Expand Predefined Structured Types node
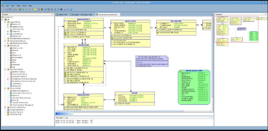 pos(8,79)
